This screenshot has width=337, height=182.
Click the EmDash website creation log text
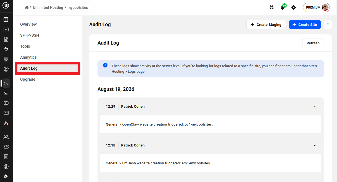click(158, 163)
